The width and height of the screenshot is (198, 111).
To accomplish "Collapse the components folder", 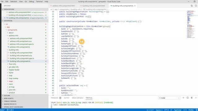I will click(6, 30).
